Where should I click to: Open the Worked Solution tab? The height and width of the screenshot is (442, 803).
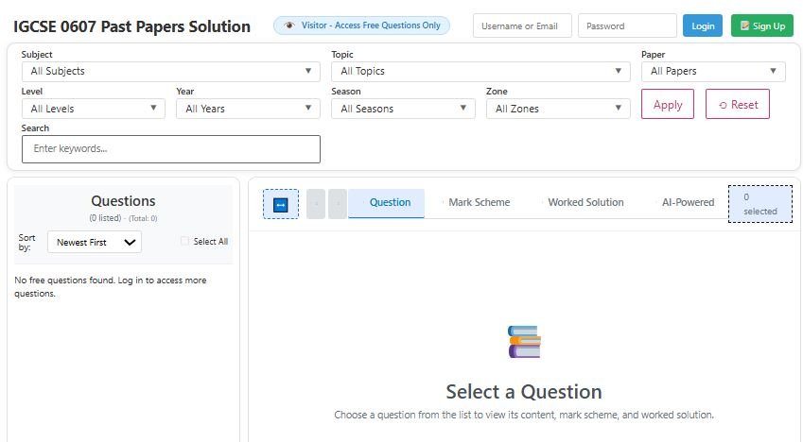click(x=585, y=202)
